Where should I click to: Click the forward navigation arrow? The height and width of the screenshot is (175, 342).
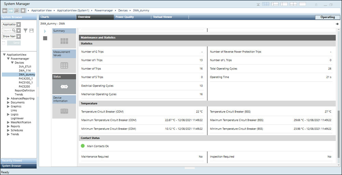(x=10, y=11)
